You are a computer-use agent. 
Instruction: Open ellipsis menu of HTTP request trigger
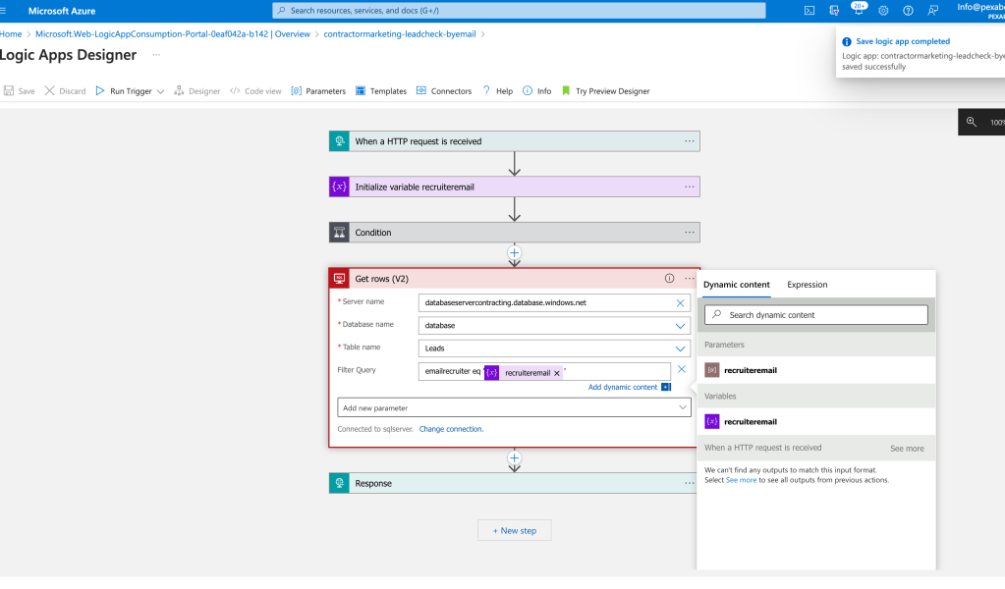coord(689,140)
